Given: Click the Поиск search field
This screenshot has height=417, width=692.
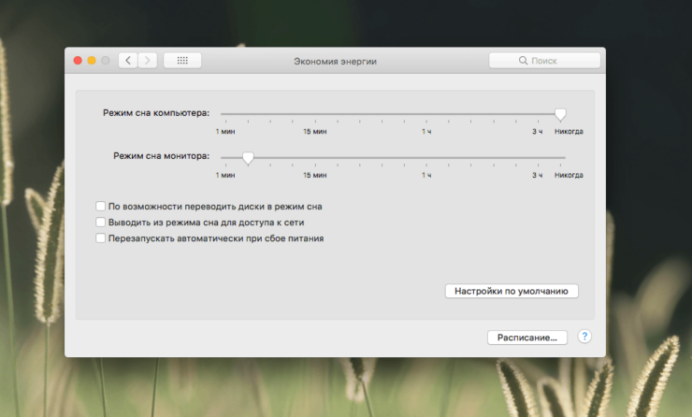Looking at the screenshot, I should (544, 61).
